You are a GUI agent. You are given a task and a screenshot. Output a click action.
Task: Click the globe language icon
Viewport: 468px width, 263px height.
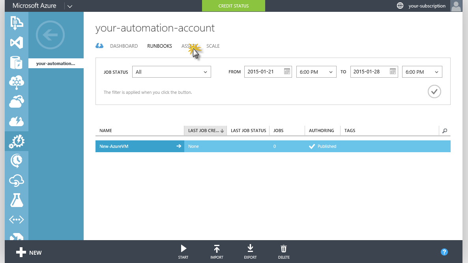(x=400, y=6)
